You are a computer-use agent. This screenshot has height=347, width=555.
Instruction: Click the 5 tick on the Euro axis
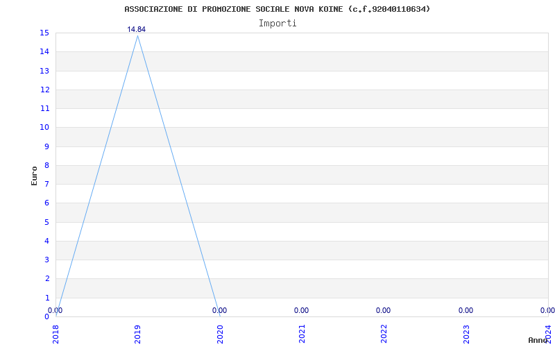tap(46, 222)
